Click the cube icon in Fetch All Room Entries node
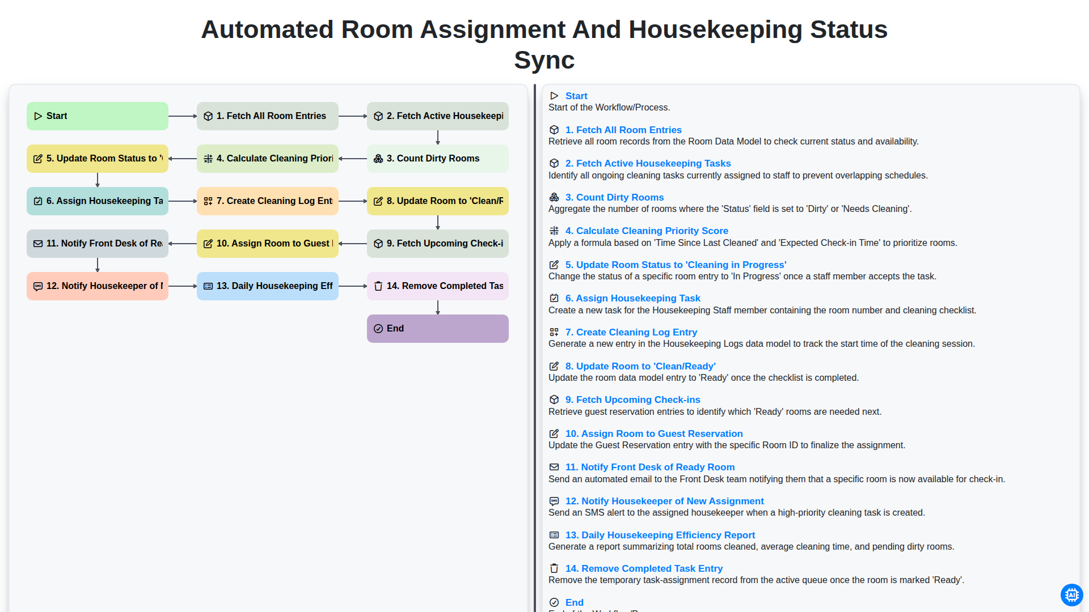1089x612 pixels. tap(208, 116)
